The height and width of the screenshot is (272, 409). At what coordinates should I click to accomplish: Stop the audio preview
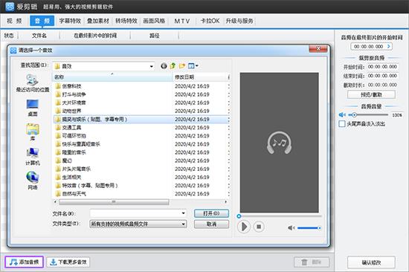(x=259, y=227)
